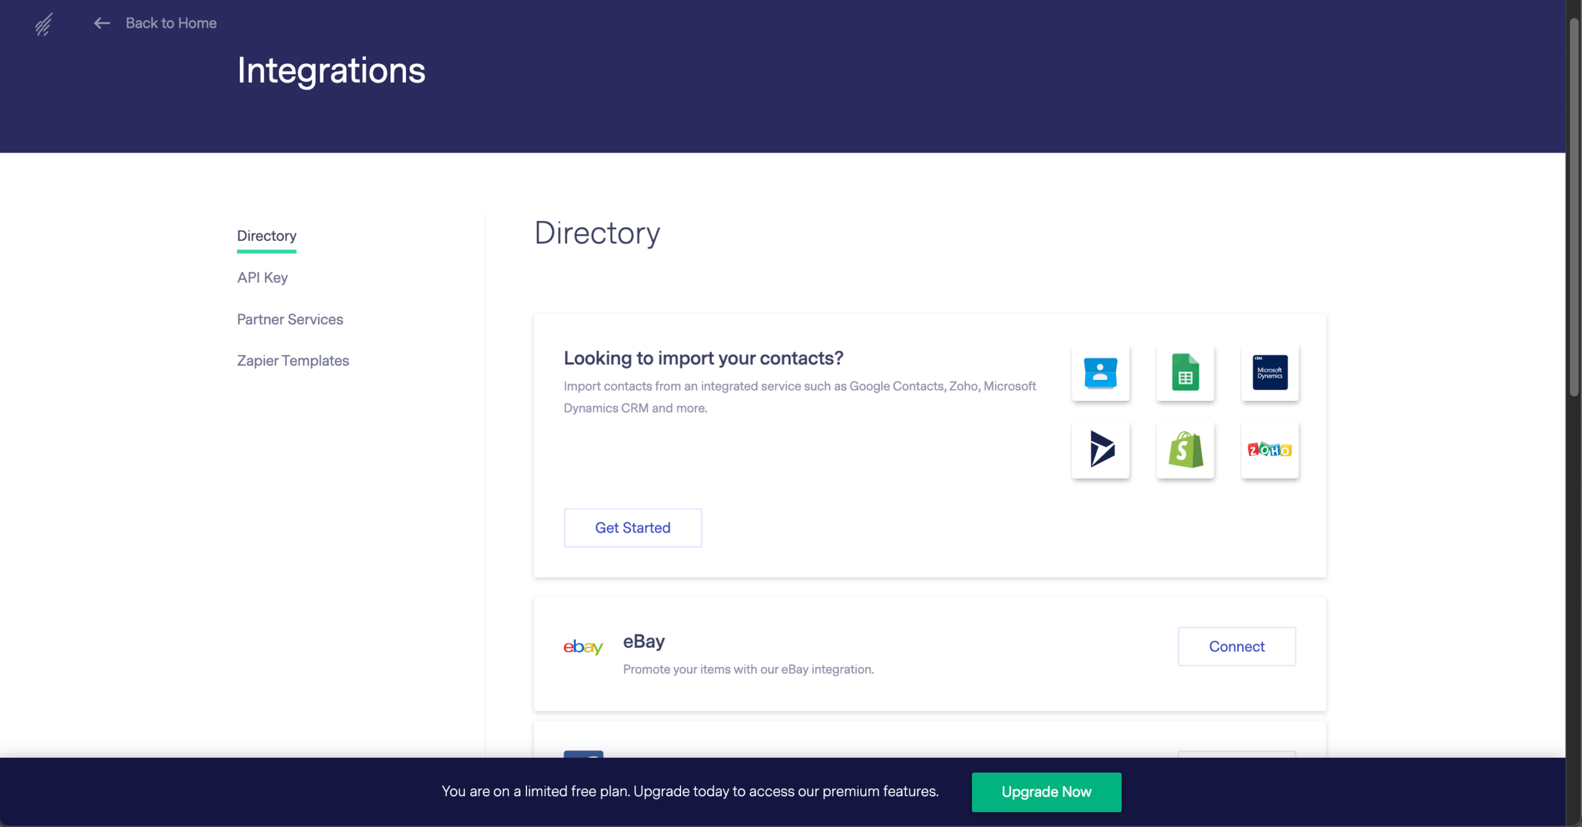Click the back arrow icon
The image size is (1582, 827).
(x=102, y=23)
